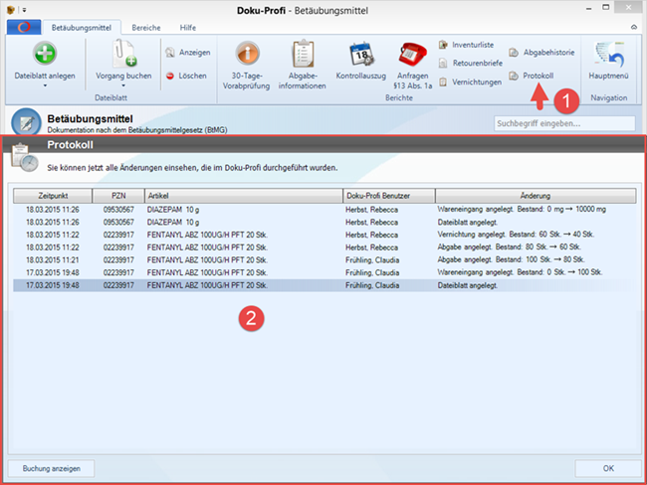
Task: Open the Kontrollauszug calendar icon
Action: (x=360, y=54)
